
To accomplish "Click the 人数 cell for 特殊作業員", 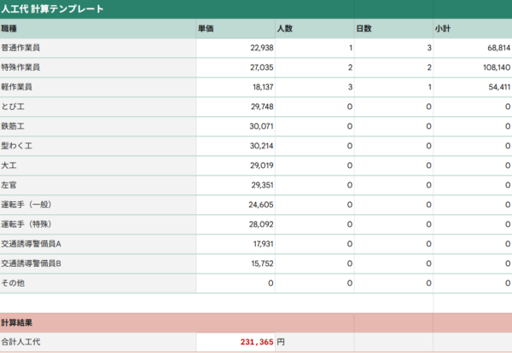I will pos(314,67).
